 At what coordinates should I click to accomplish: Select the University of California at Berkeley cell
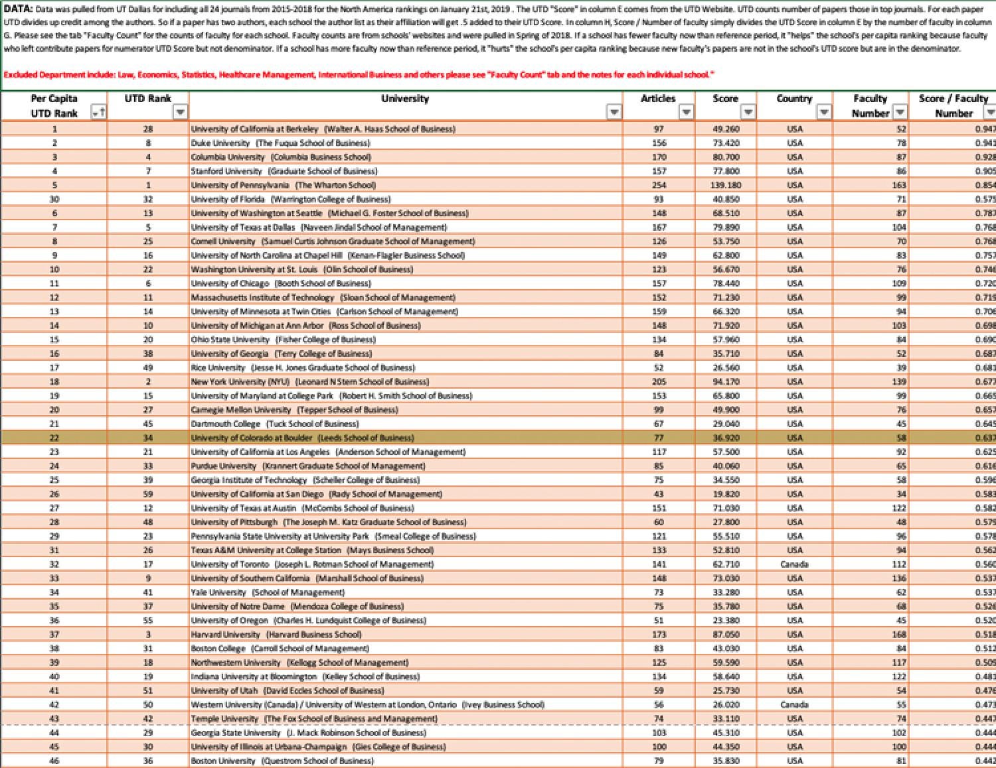point(406,129)
